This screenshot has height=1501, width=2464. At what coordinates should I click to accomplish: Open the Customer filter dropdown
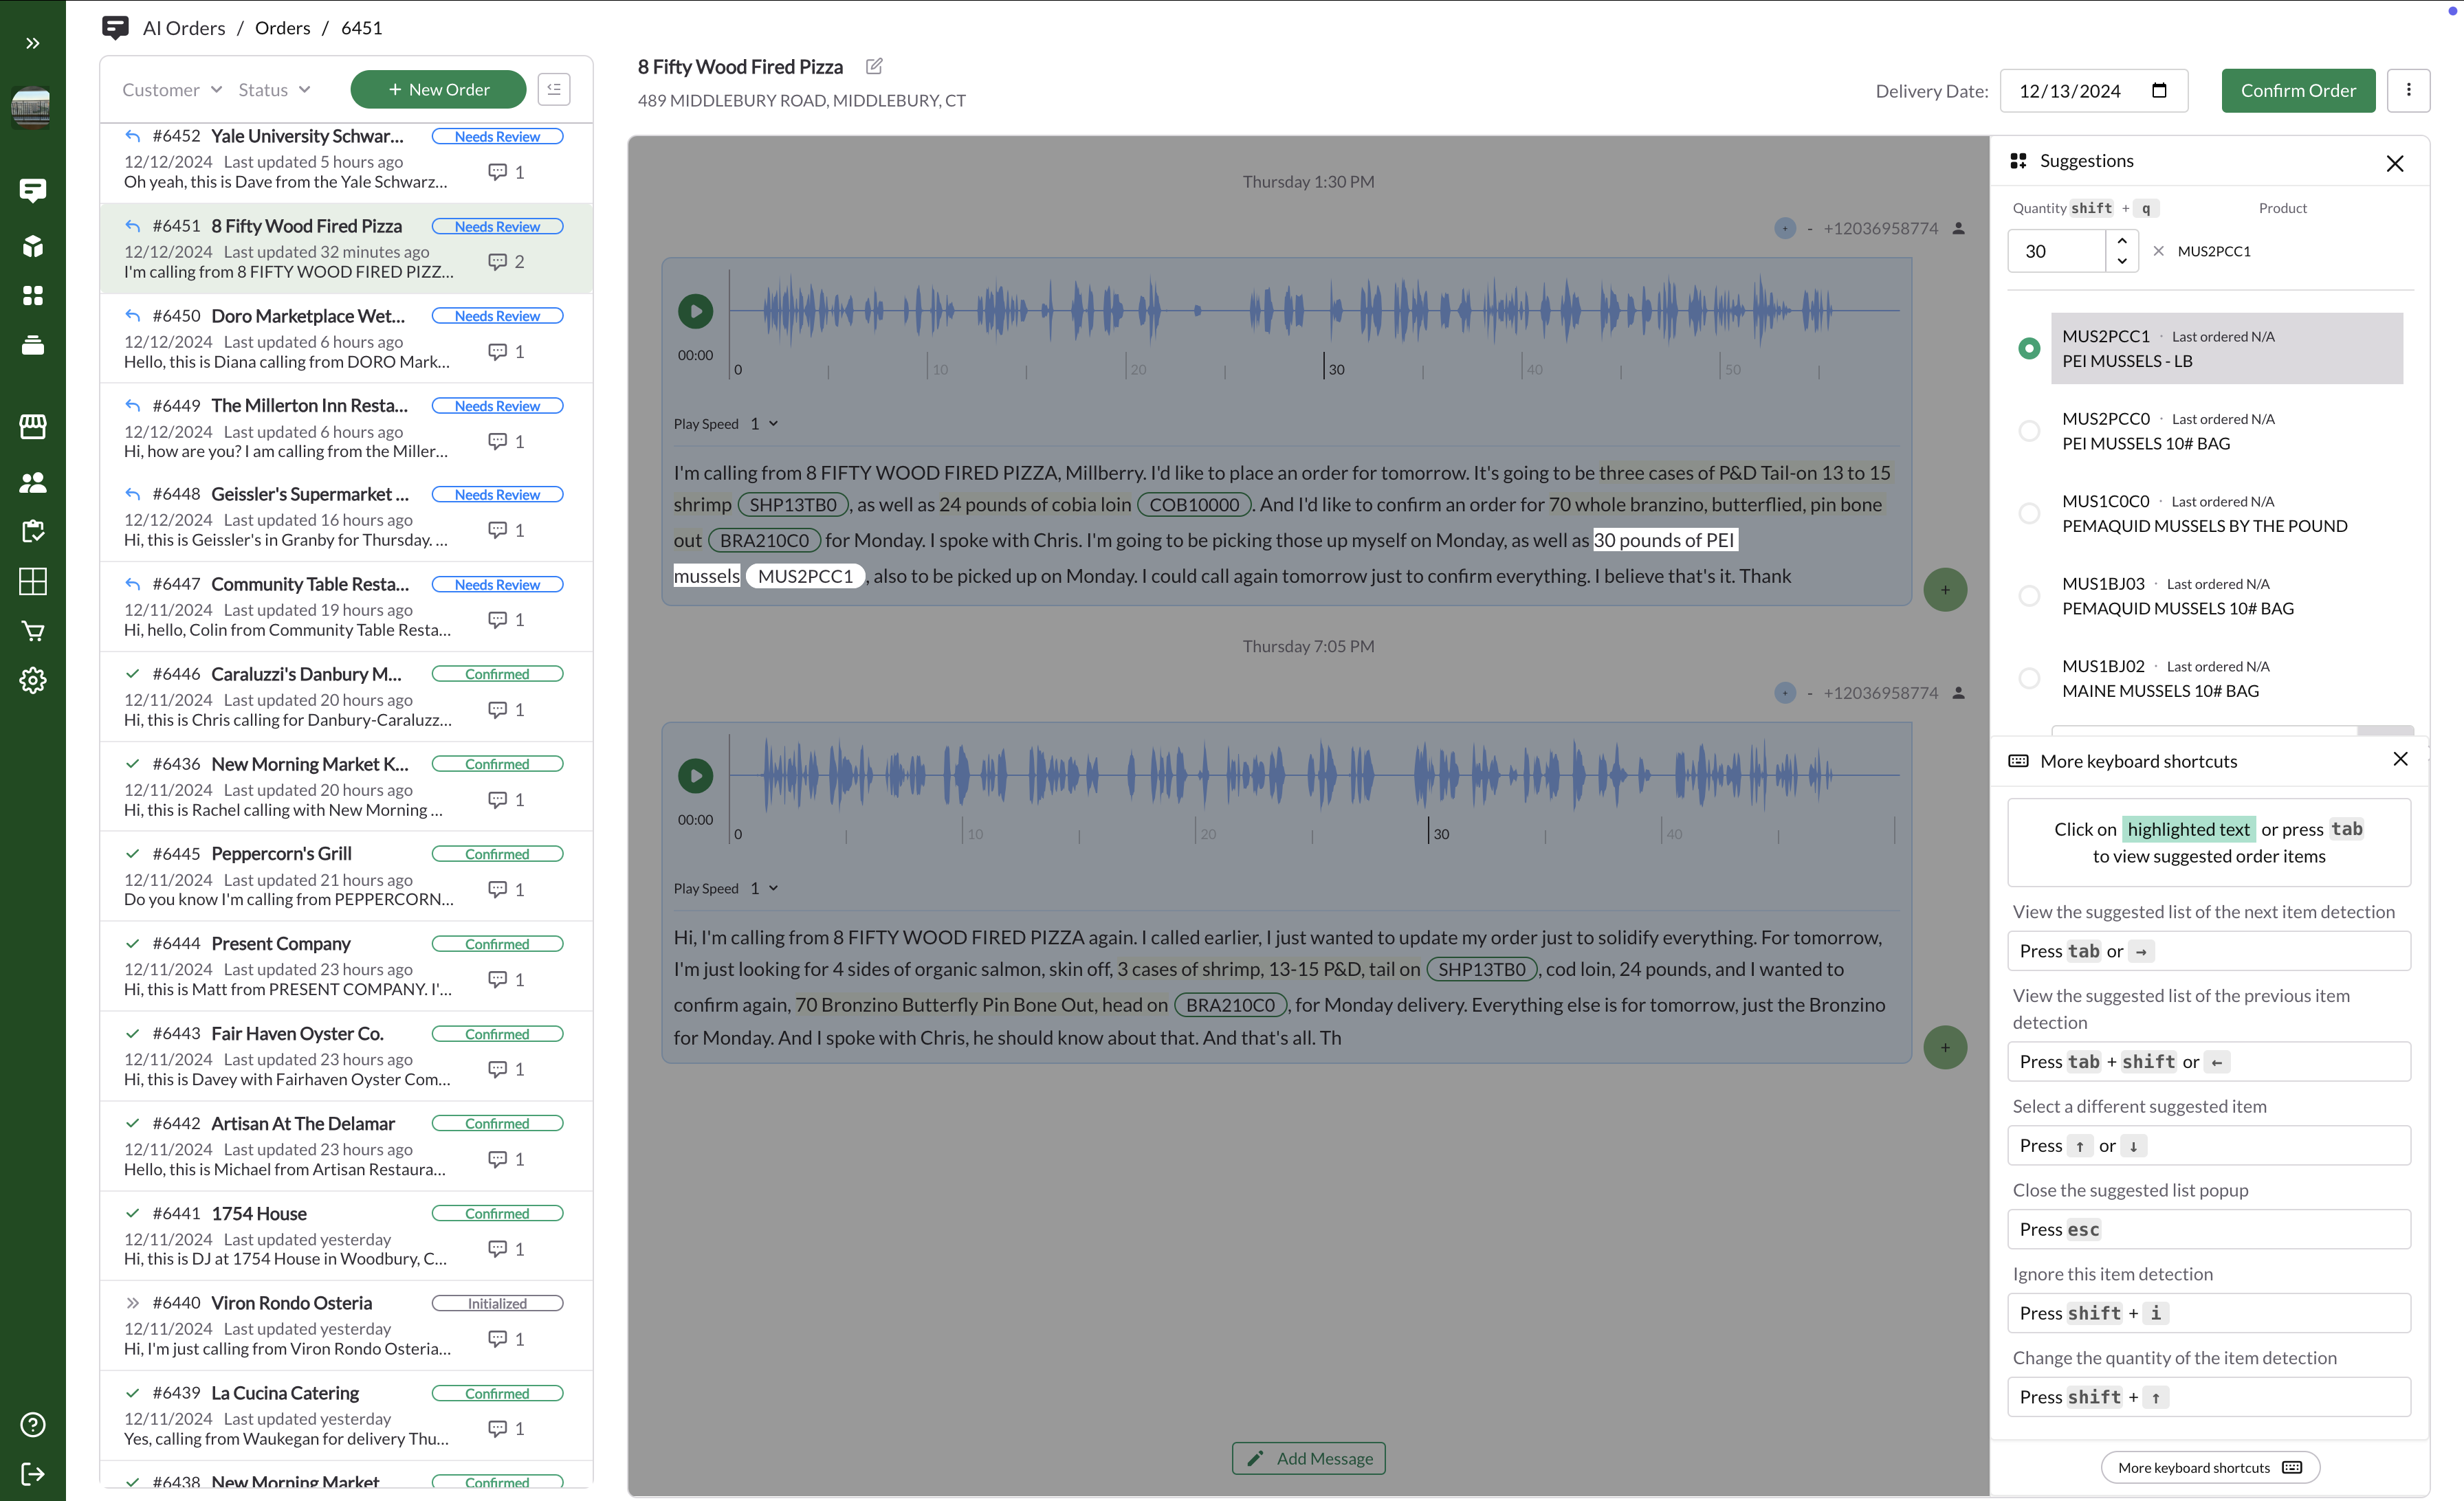pos(172,89)
